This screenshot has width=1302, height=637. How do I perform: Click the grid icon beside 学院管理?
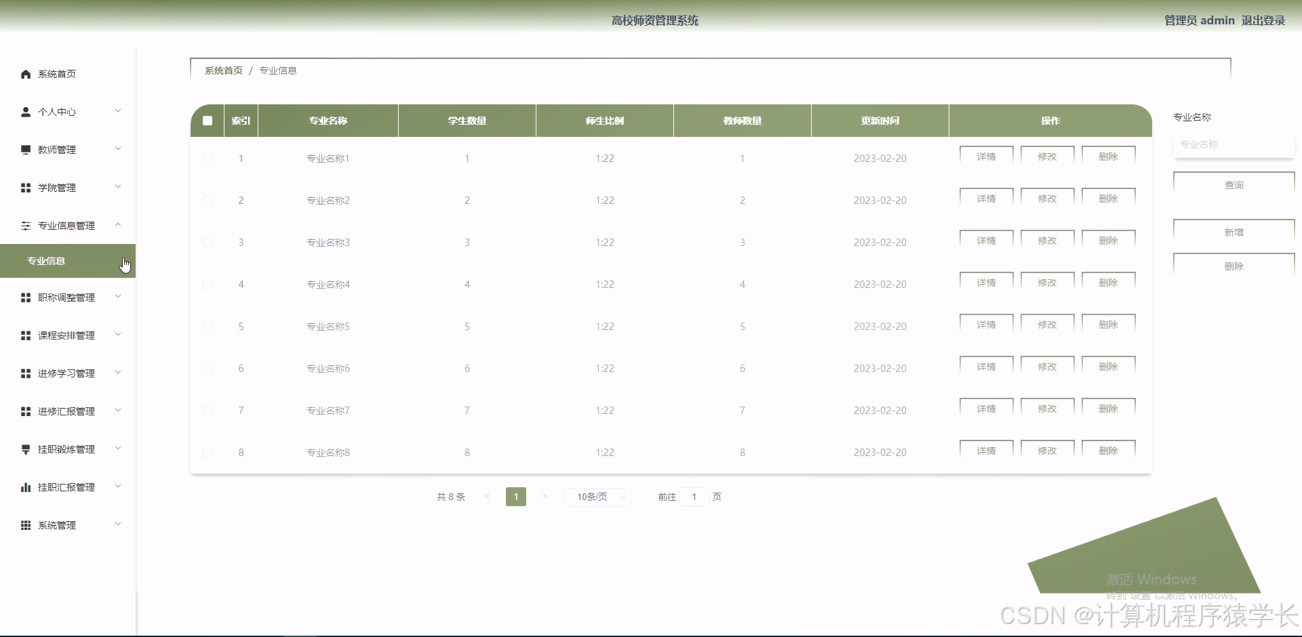26,188
